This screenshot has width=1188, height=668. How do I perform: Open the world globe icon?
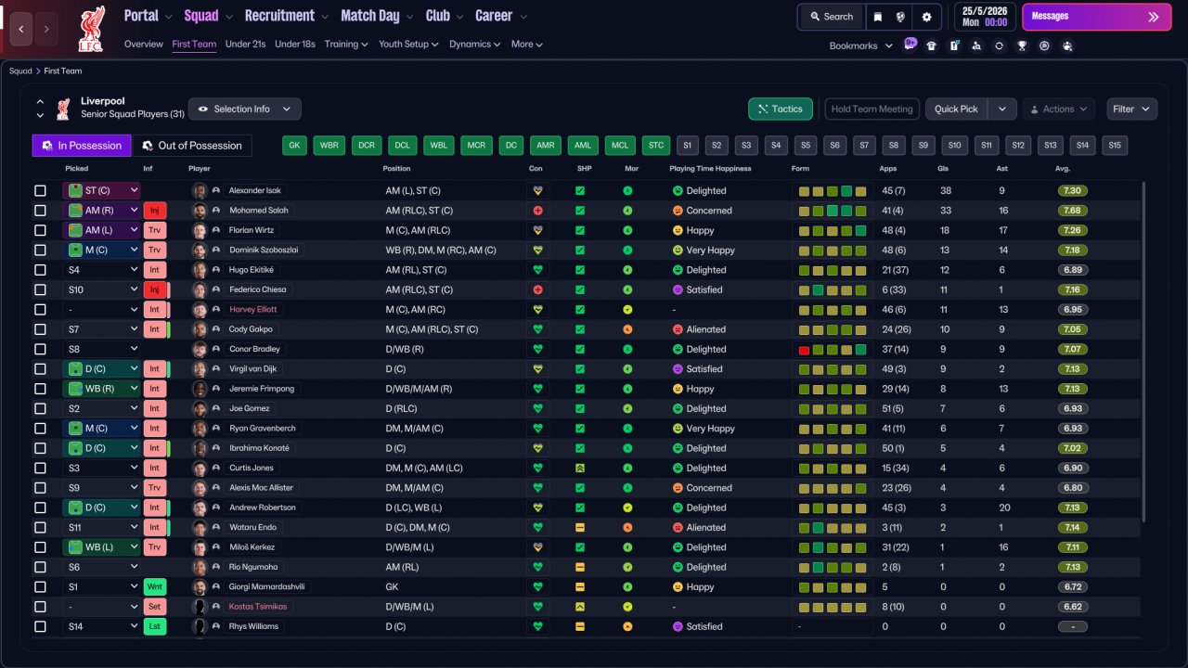(900, 17)
